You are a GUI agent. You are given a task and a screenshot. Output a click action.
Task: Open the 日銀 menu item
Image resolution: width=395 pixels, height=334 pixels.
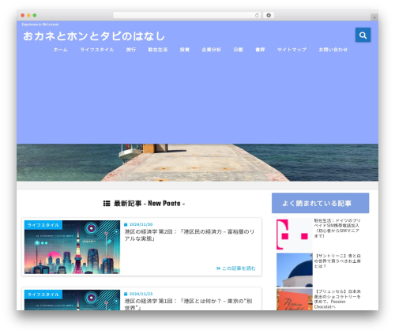[239, 50]
